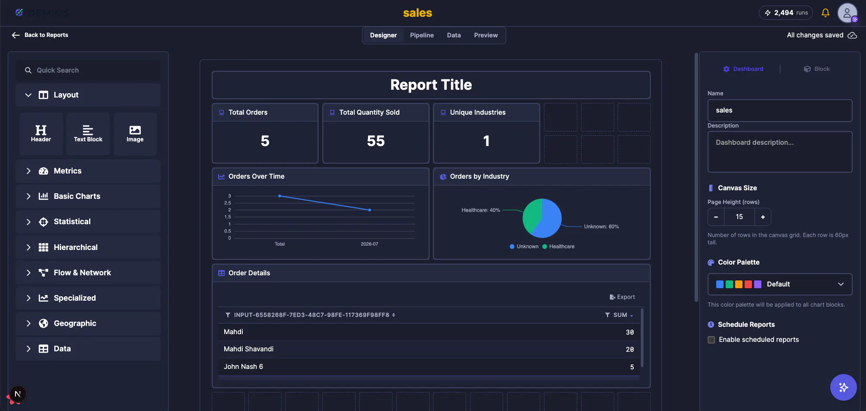Click the Unknown legend item
This screenshot has height=411, width=866.
click(524, 247)
